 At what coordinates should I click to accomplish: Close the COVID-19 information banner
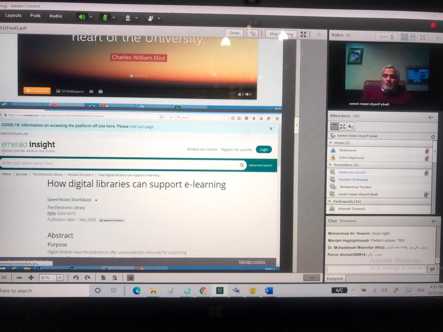pyautogui.click(x=271, y=128)
